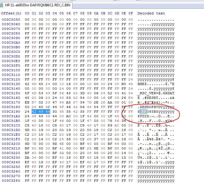Select offset 003C3150 row label
Viewport: 204px width, 184px height.
(11, 93)
